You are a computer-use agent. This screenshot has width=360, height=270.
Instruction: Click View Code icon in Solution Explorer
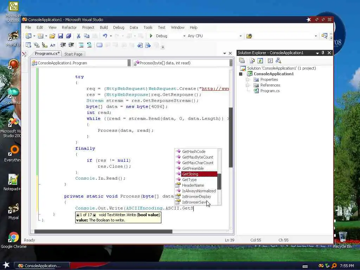pos(270,60)
